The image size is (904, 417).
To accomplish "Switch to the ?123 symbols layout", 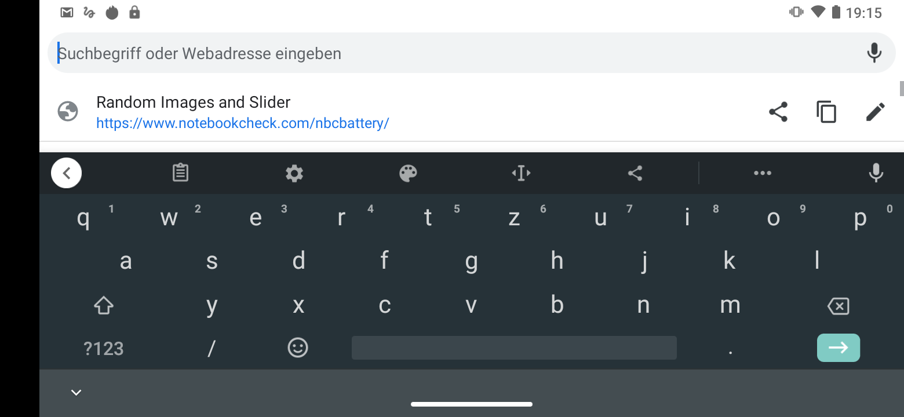I will (x=104, y=349).
